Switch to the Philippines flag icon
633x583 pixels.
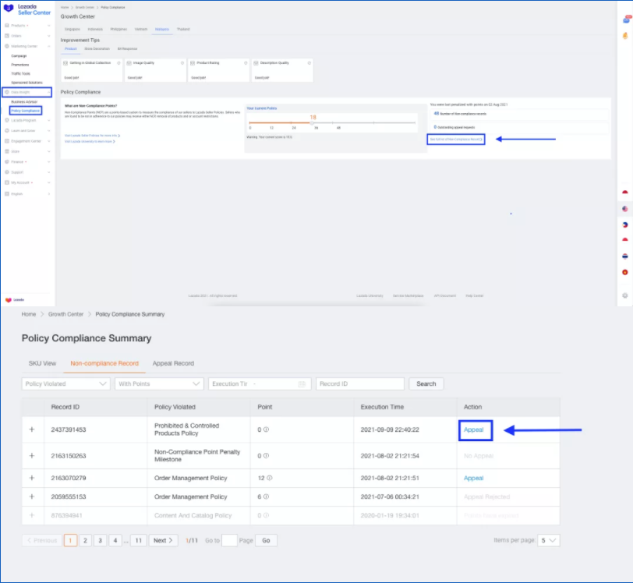625,225
